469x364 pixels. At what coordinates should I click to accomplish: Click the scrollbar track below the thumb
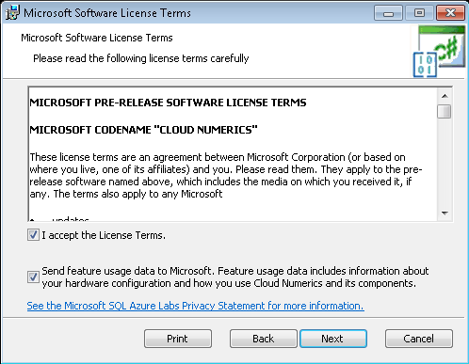click(x=445, y=163)
